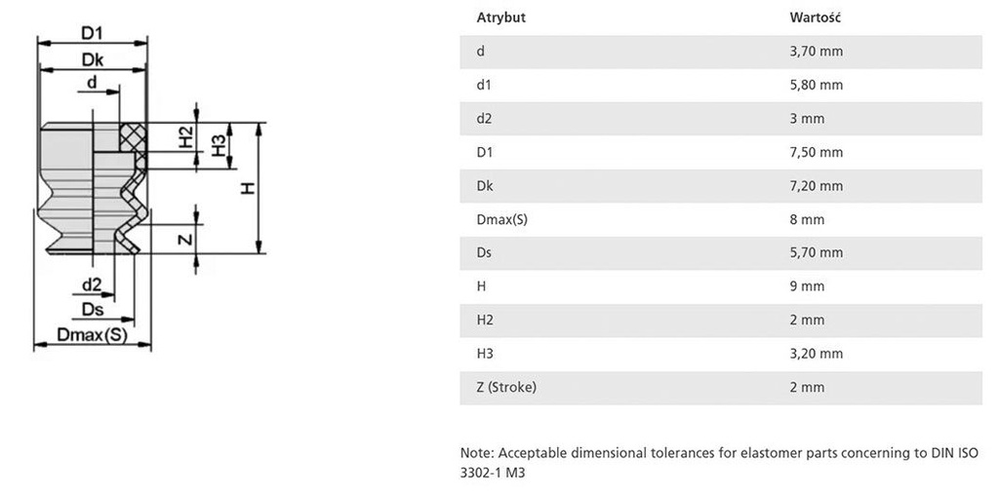Click the Atrybut column header
This screenshot has width=999, height=493.
pyautogui.click(x=500, y=18)
